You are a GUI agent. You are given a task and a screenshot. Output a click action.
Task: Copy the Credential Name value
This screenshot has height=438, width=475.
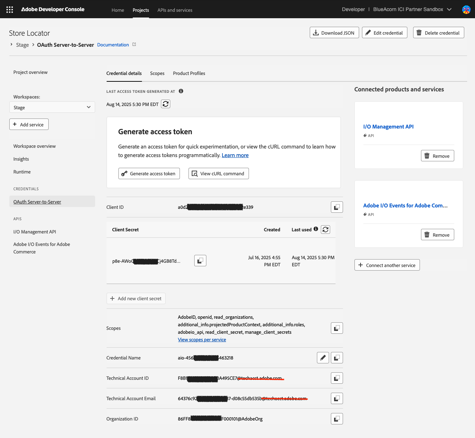(337, 358)
